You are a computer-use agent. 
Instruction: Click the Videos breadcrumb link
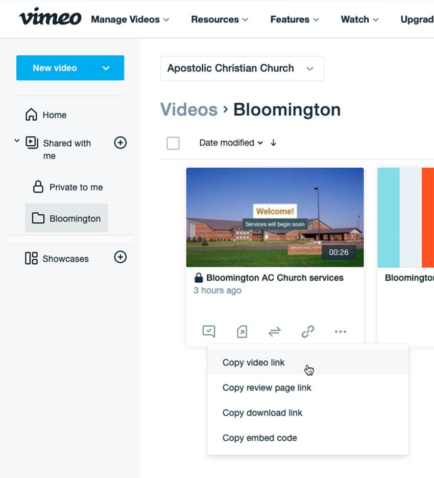tap(189, 109)
